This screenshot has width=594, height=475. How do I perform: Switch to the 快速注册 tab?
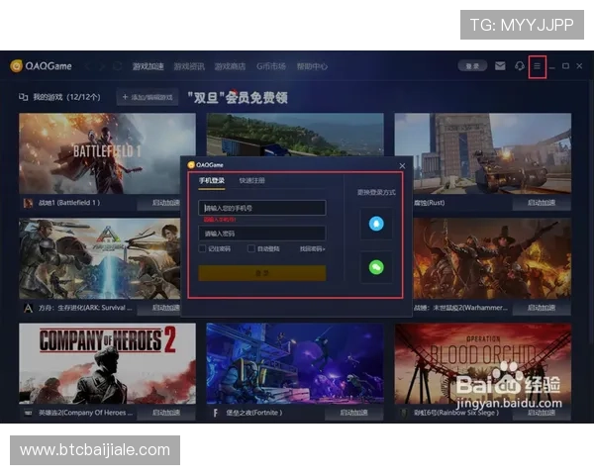click(251, 181)
